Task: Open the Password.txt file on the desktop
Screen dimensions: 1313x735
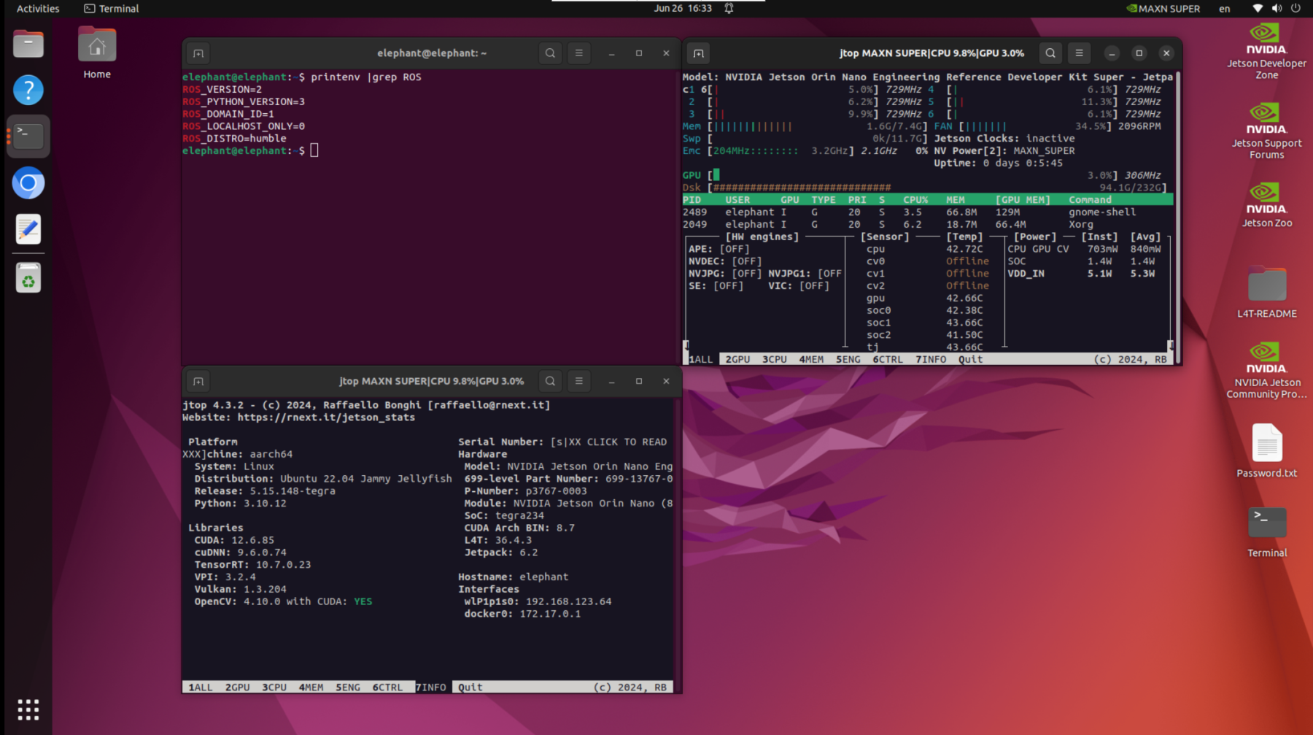Action: point(1267,451)
